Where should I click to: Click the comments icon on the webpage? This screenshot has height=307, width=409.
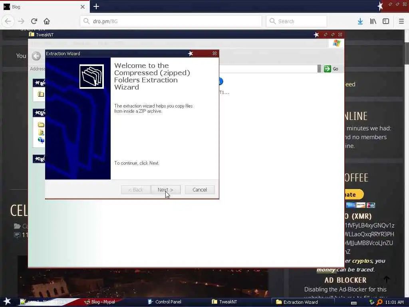17,235
